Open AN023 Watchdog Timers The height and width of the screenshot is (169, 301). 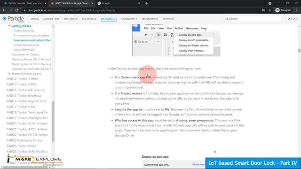coord(24,140)
